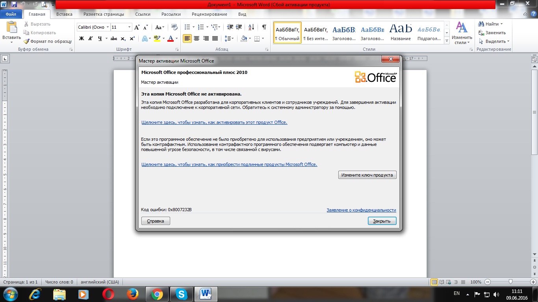Open the font size dropdown showing 11

pyautogui.click(x=129, y=27)
